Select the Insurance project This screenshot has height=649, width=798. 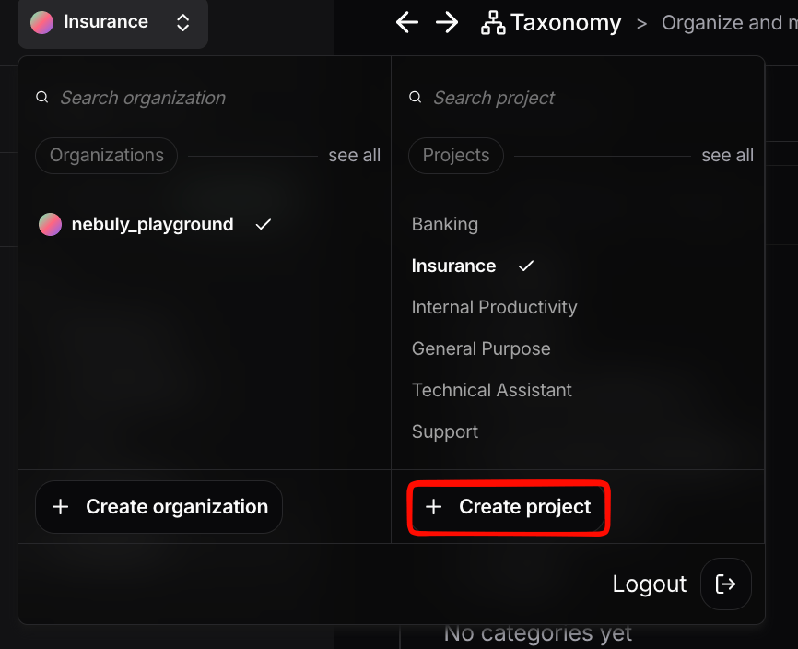(x=453, y=265)
